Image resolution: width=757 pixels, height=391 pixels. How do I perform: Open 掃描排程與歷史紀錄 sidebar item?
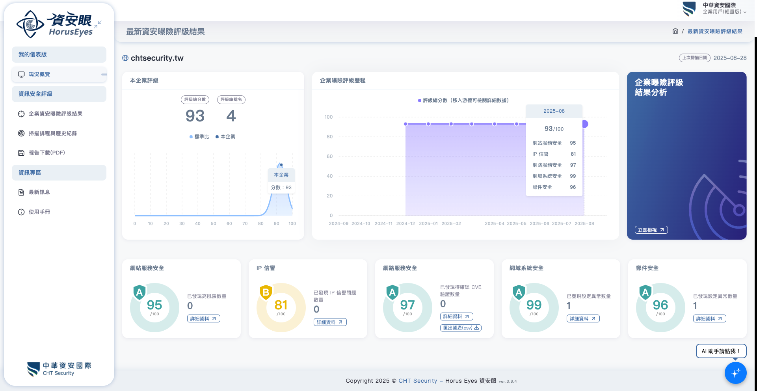click(52, 134)
